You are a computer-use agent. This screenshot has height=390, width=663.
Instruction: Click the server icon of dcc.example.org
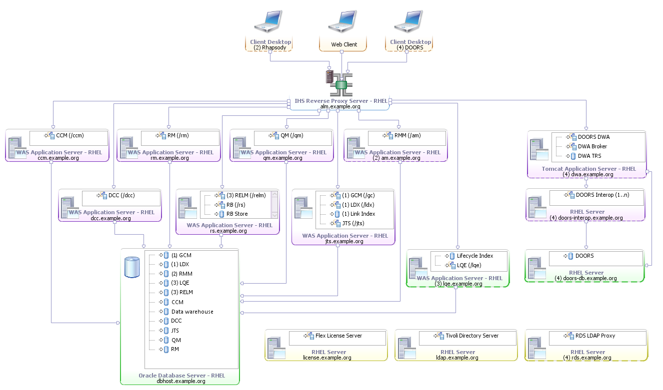click(70, 207)
